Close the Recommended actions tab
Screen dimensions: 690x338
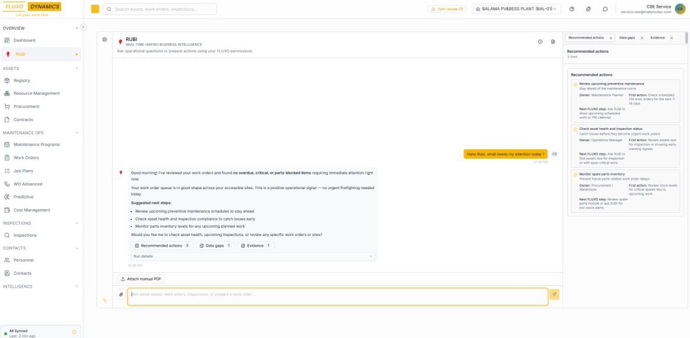611,39
